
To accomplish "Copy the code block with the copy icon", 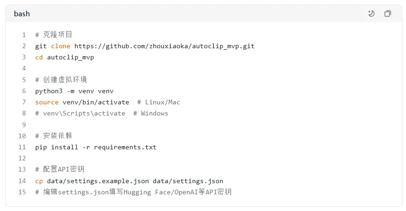I will (387, 13).
